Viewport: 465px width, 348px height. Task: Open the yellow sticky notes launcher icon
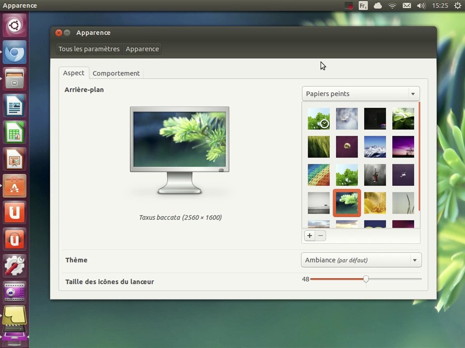tap(15, 316)
